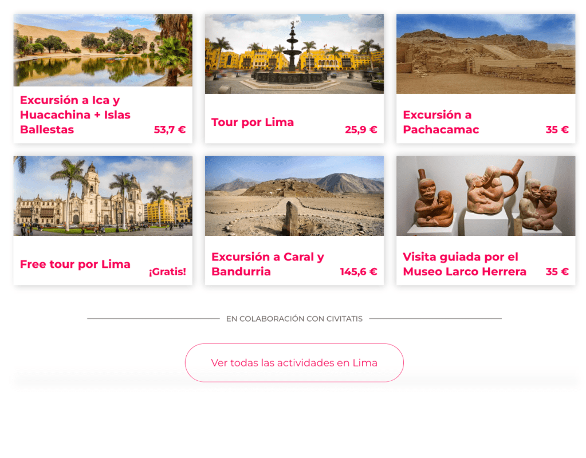Click 'EN COLABORACIÓN CON CIVITATIS' text
Screen dimensions: 586x458
point(294,319)
